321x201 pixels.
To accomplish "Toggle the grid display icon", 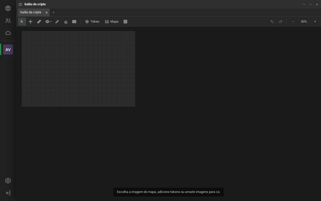I will coord(125,22).
